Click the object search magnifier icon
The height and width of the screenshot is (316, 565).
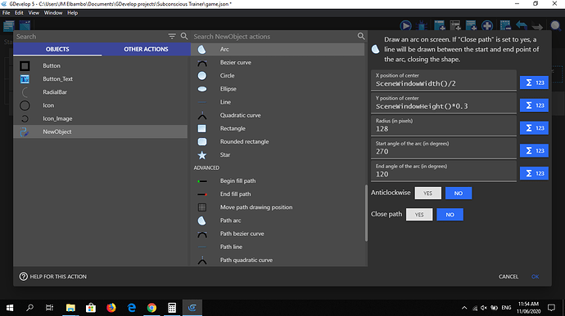[184, 36]
